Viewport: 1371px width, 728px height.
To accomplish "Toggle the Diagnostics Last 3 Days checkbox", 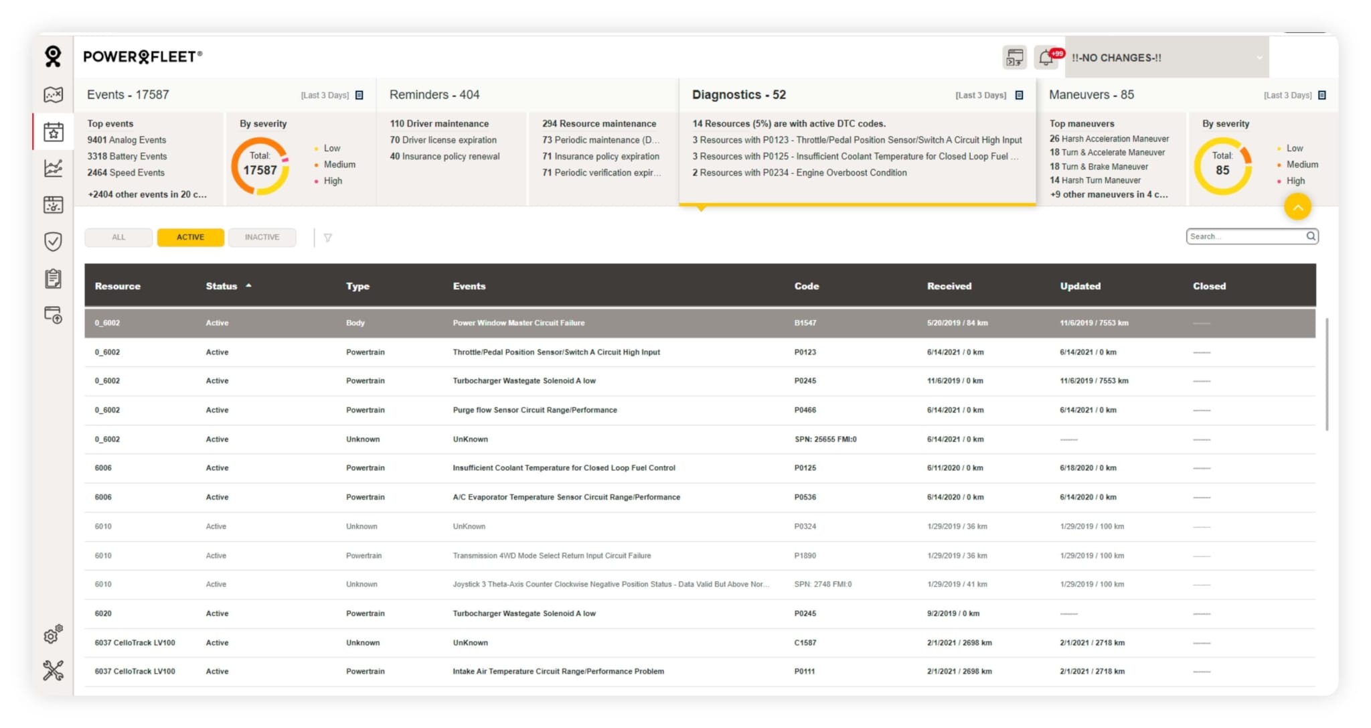I will click(x=1019, y=95).
